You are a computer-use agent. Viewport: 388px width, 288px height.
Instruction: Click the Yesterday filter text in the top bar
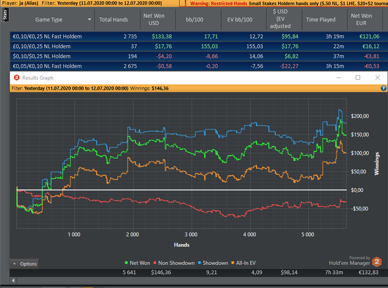click(x=109, y=3)
